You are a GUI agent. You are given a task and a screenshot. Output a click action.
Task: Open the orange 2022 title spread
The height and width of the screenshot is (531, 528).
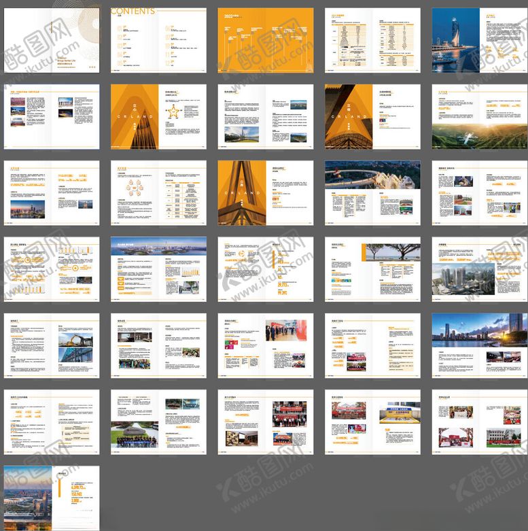coord(266,40)
